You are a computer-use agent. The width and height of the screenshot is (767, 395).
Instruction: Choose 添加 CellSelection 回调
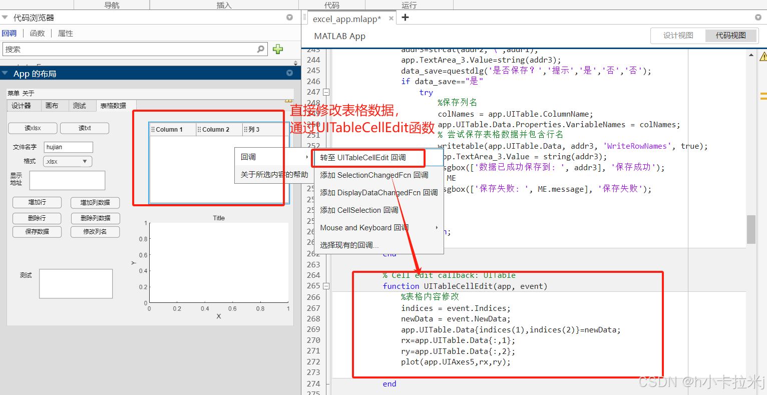tap(379, 210)
